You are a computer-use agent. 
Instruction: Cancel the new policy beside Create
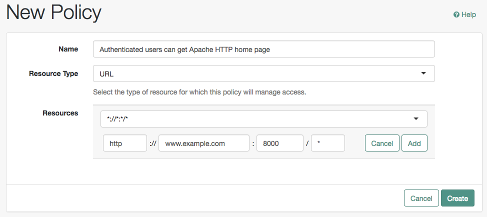(421, 198)
